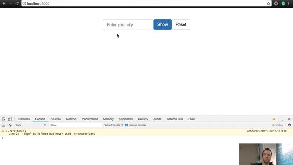Viewport: 293px width, 165px height.
Task: Close the DevTools panel
Action: (289, 119)
